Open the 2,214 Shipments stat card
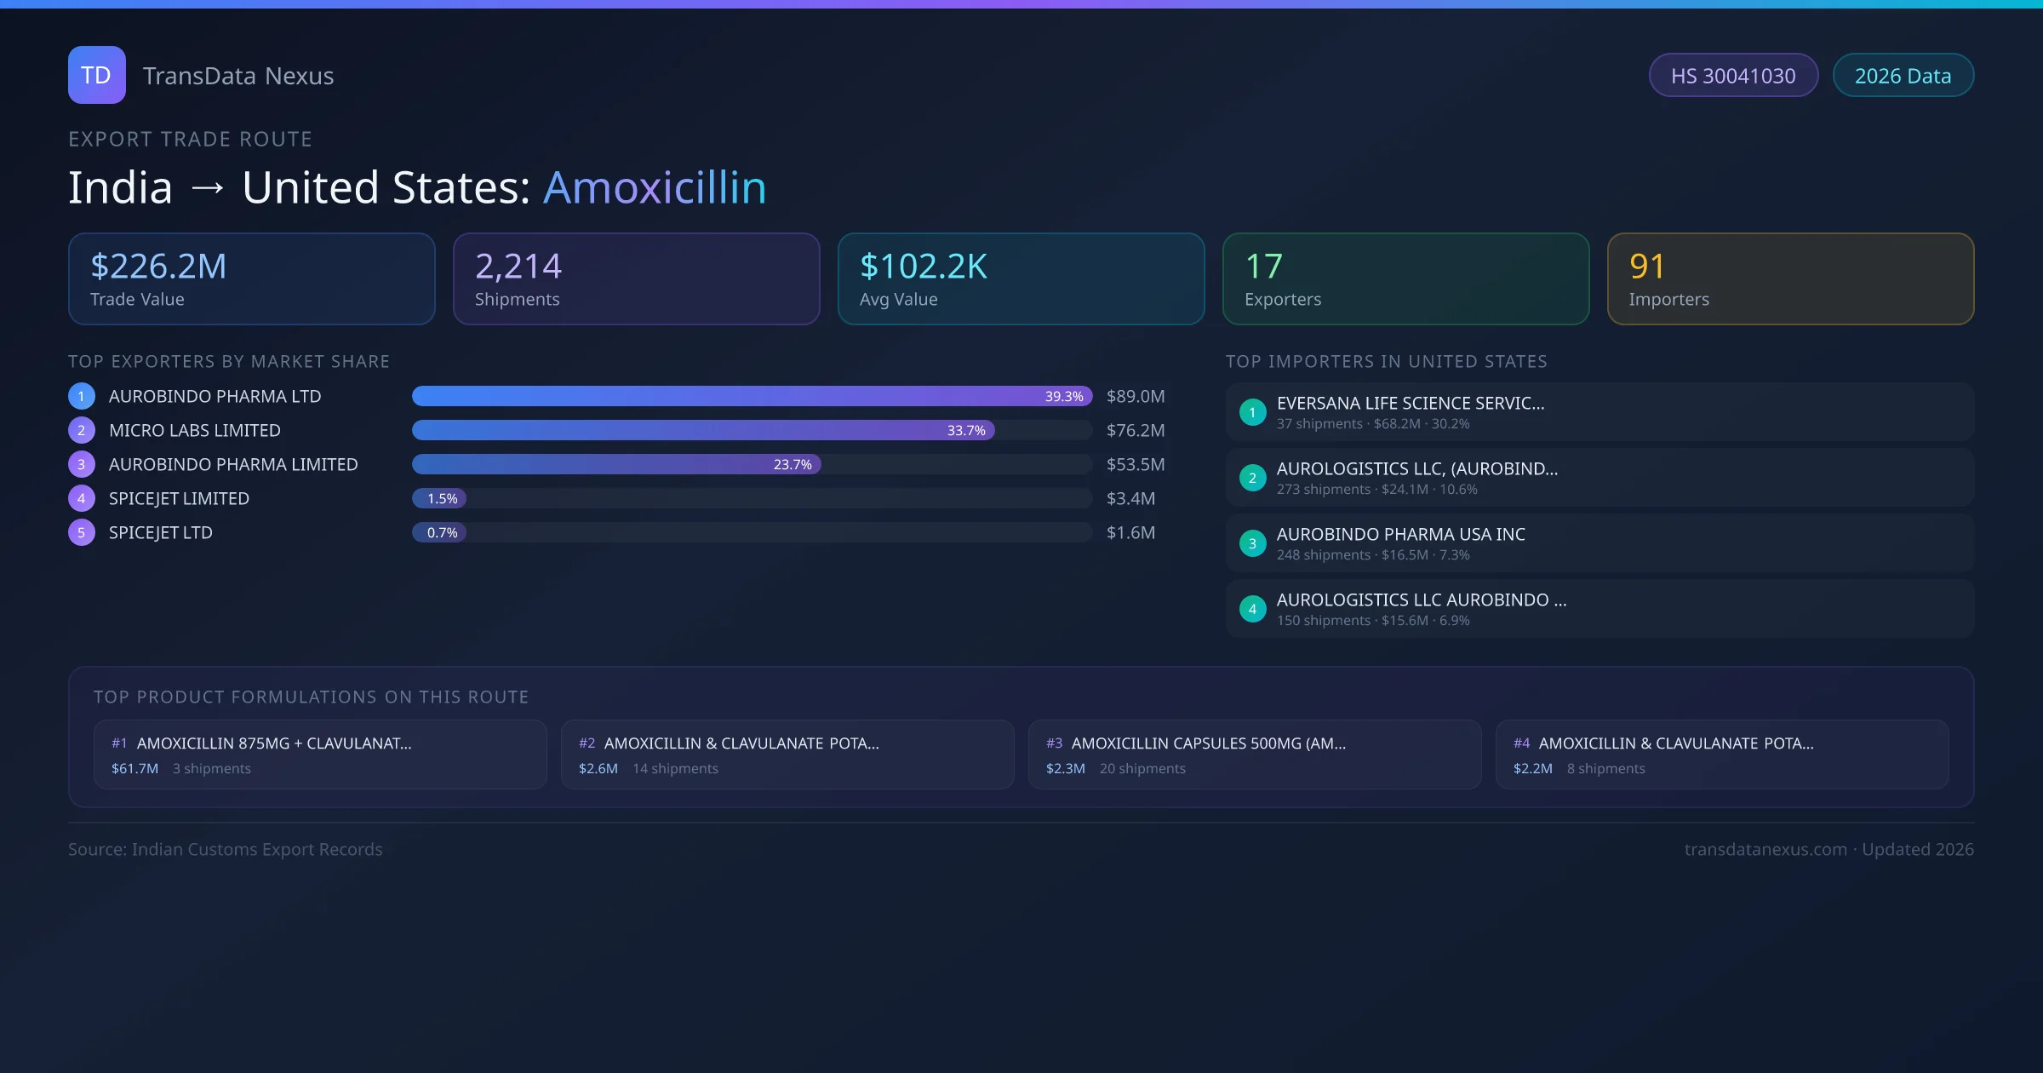The image size is (2043, 1073). 636,279
